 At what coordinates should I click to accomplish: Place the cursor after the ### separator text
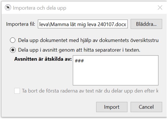coord(84,61)
